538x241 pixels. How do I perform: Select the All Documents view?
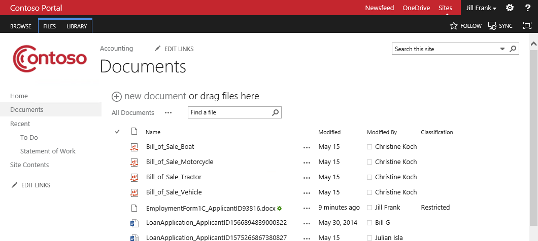[133, 112]
